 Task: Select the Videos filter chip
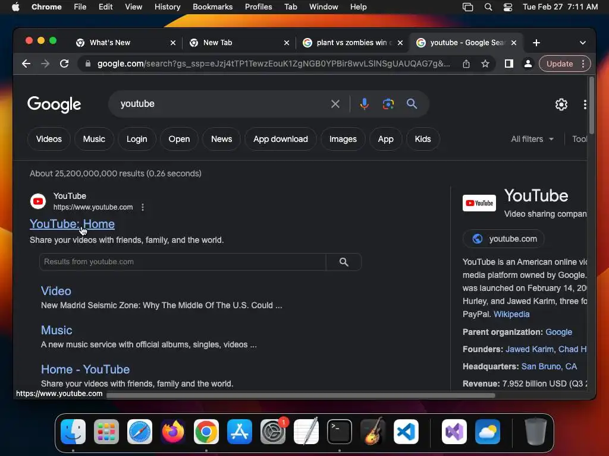point(49,139)
